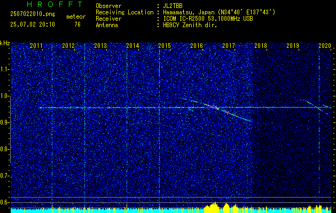Click the 2013 time marker
Viewport: 336px width, 213px height.
[x=100, y=46]
